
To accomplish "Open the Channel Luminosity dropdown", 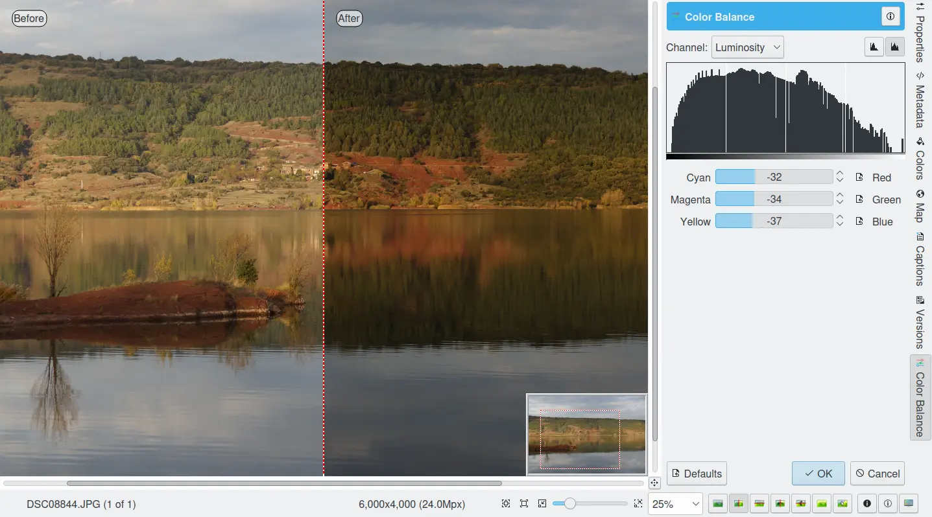I will pos(747,47).
